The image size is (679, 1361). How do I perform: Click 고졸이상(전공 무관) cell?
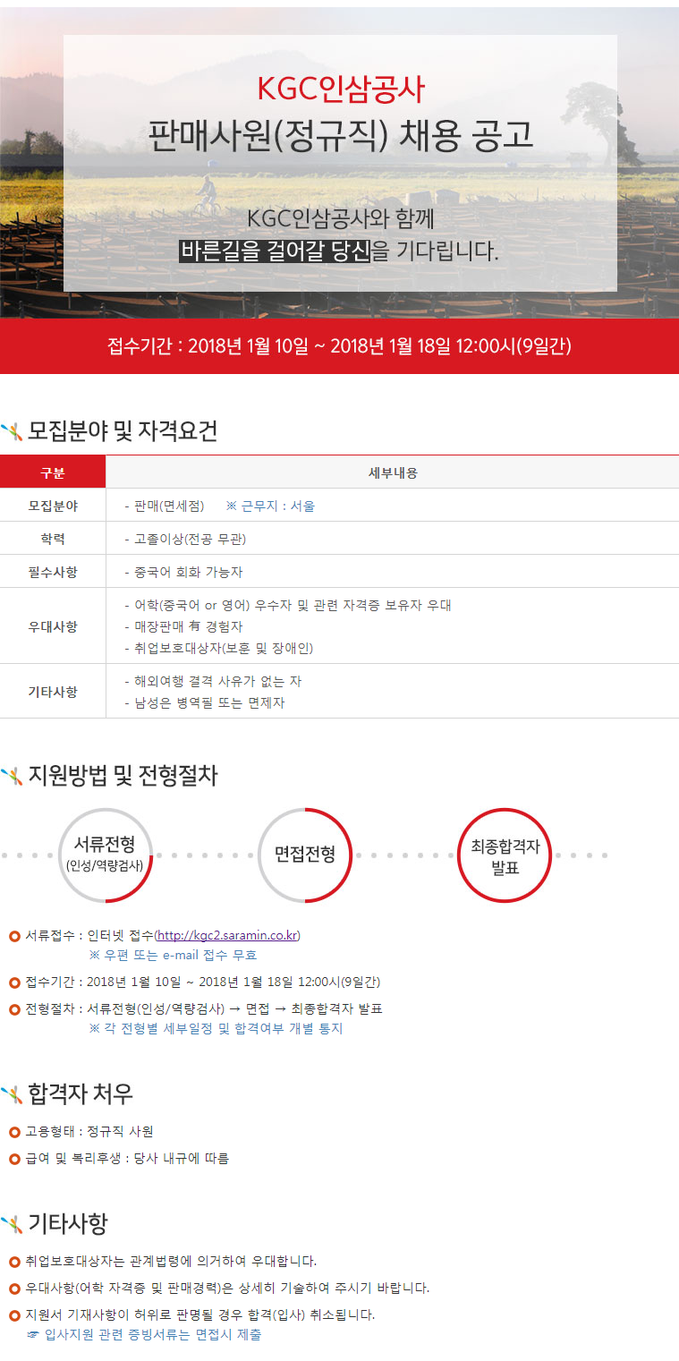click(186, 539)
